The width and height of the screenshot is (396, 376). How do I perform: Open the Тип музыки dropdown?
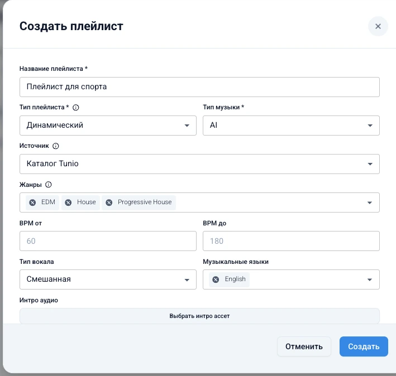[x=291, y=126]
